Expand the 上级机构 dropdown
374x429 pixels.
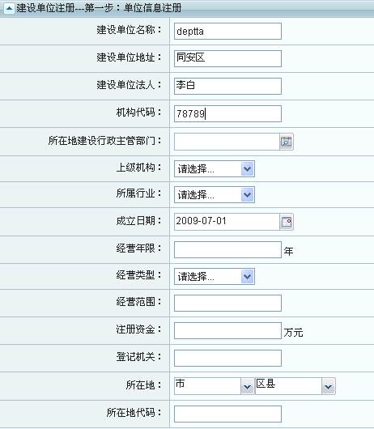coord(248,169)
